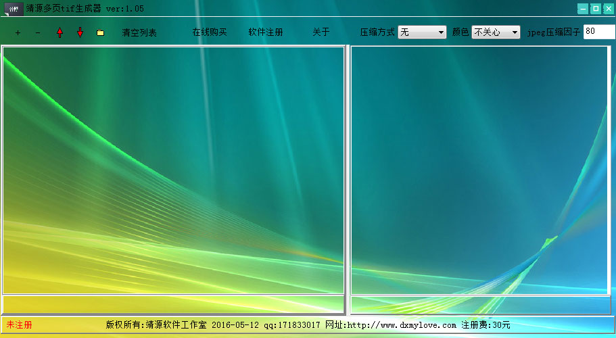Click 清空列表 to clear the list

pos(139,32)
